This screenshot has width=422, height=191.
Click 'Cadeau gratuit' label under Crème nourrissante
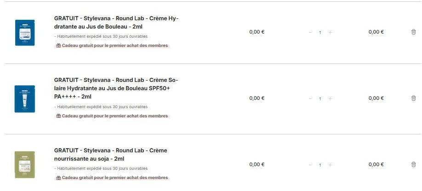pos(115,178)
